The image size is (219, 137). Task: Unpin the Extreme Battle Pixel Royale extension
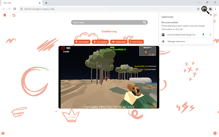pos(203,35)
